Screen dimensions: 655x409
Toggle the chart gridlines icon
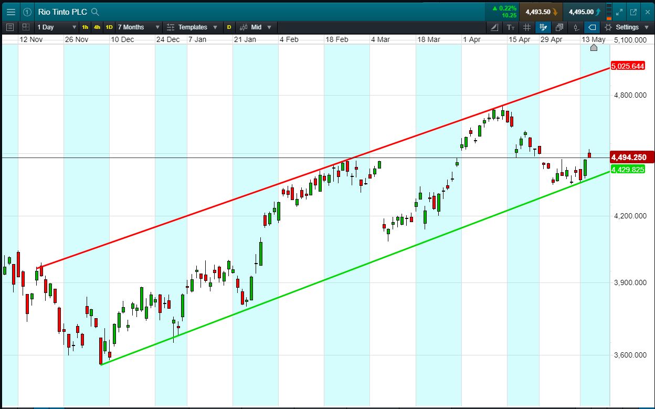527,27
